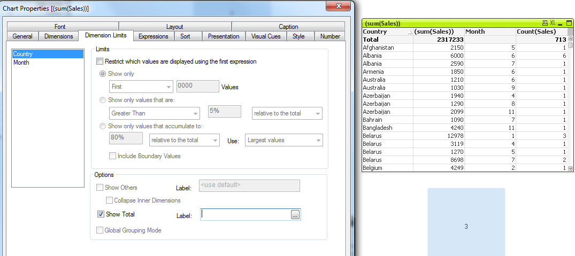Open relative to the total dropdown beside 5%
Viewport: 575px width, 256px height.
pos(287,113)
